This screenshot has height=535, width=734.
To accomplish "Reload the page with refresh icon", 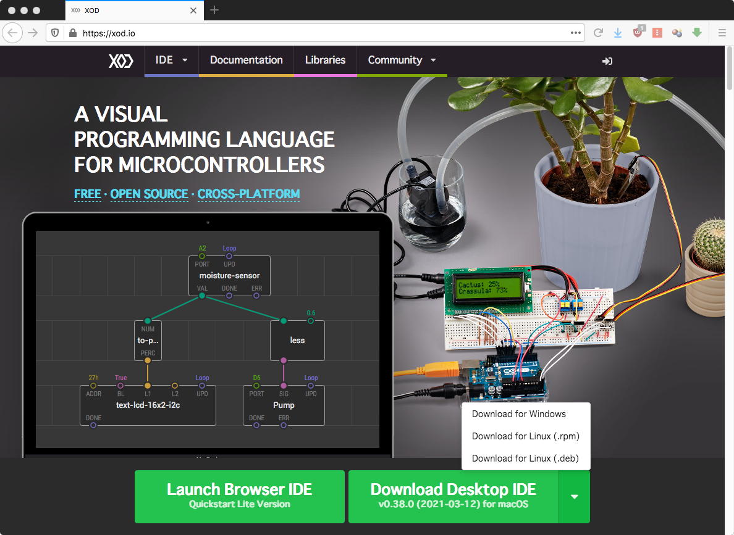I will pyautogui.click(x=598, y=33).
